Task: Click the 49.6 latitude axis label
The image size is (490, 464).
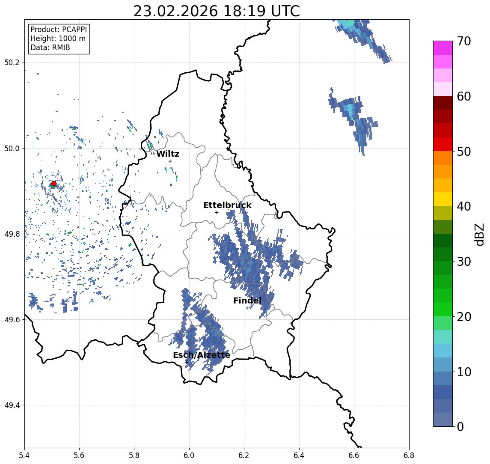Action: coord(12,320)
